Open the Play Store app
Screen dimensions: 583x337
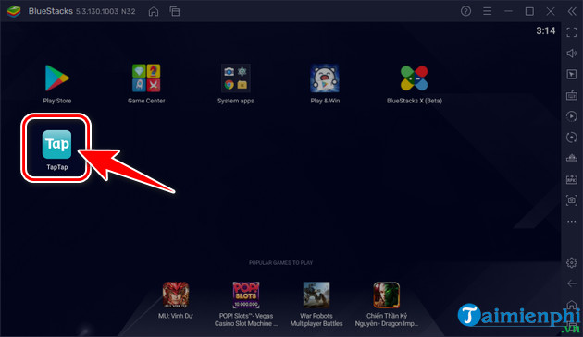coord(56,78)
